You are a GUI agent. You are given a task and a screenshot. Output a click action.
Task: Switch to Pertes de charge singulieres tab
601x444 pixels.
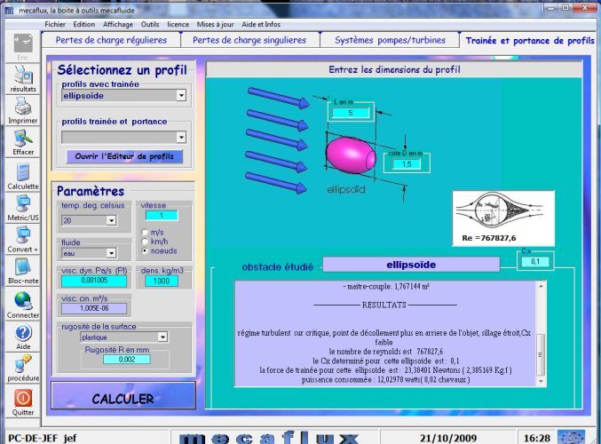(x=249, y=40)
